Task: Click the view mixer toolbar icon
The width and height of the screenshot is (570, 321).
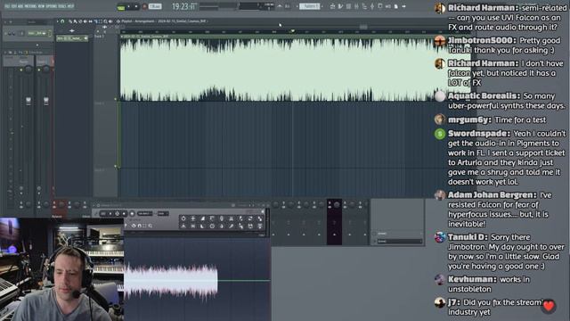Action: (x=356, y=6)
